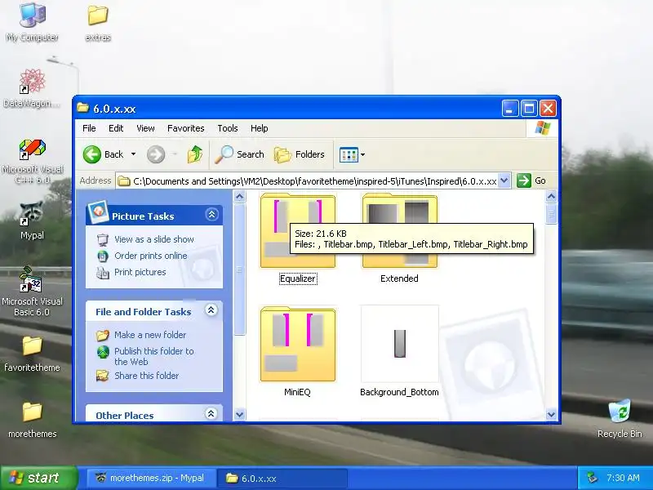Open the Views button menu
Screen dimensions: 653x490
point(352,154)
